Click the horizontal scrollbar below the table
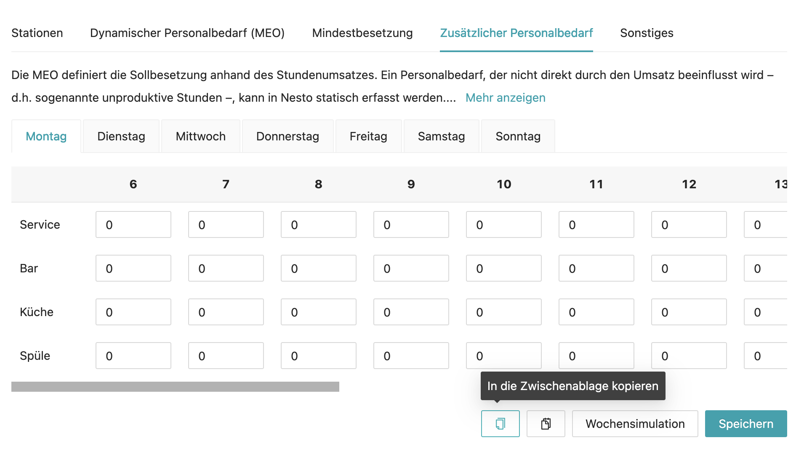 click(x=175, y=387)
